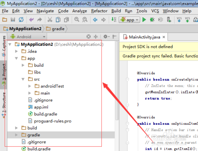
Task: Toggle the 1: Project side tab
Action: (4, 75)
